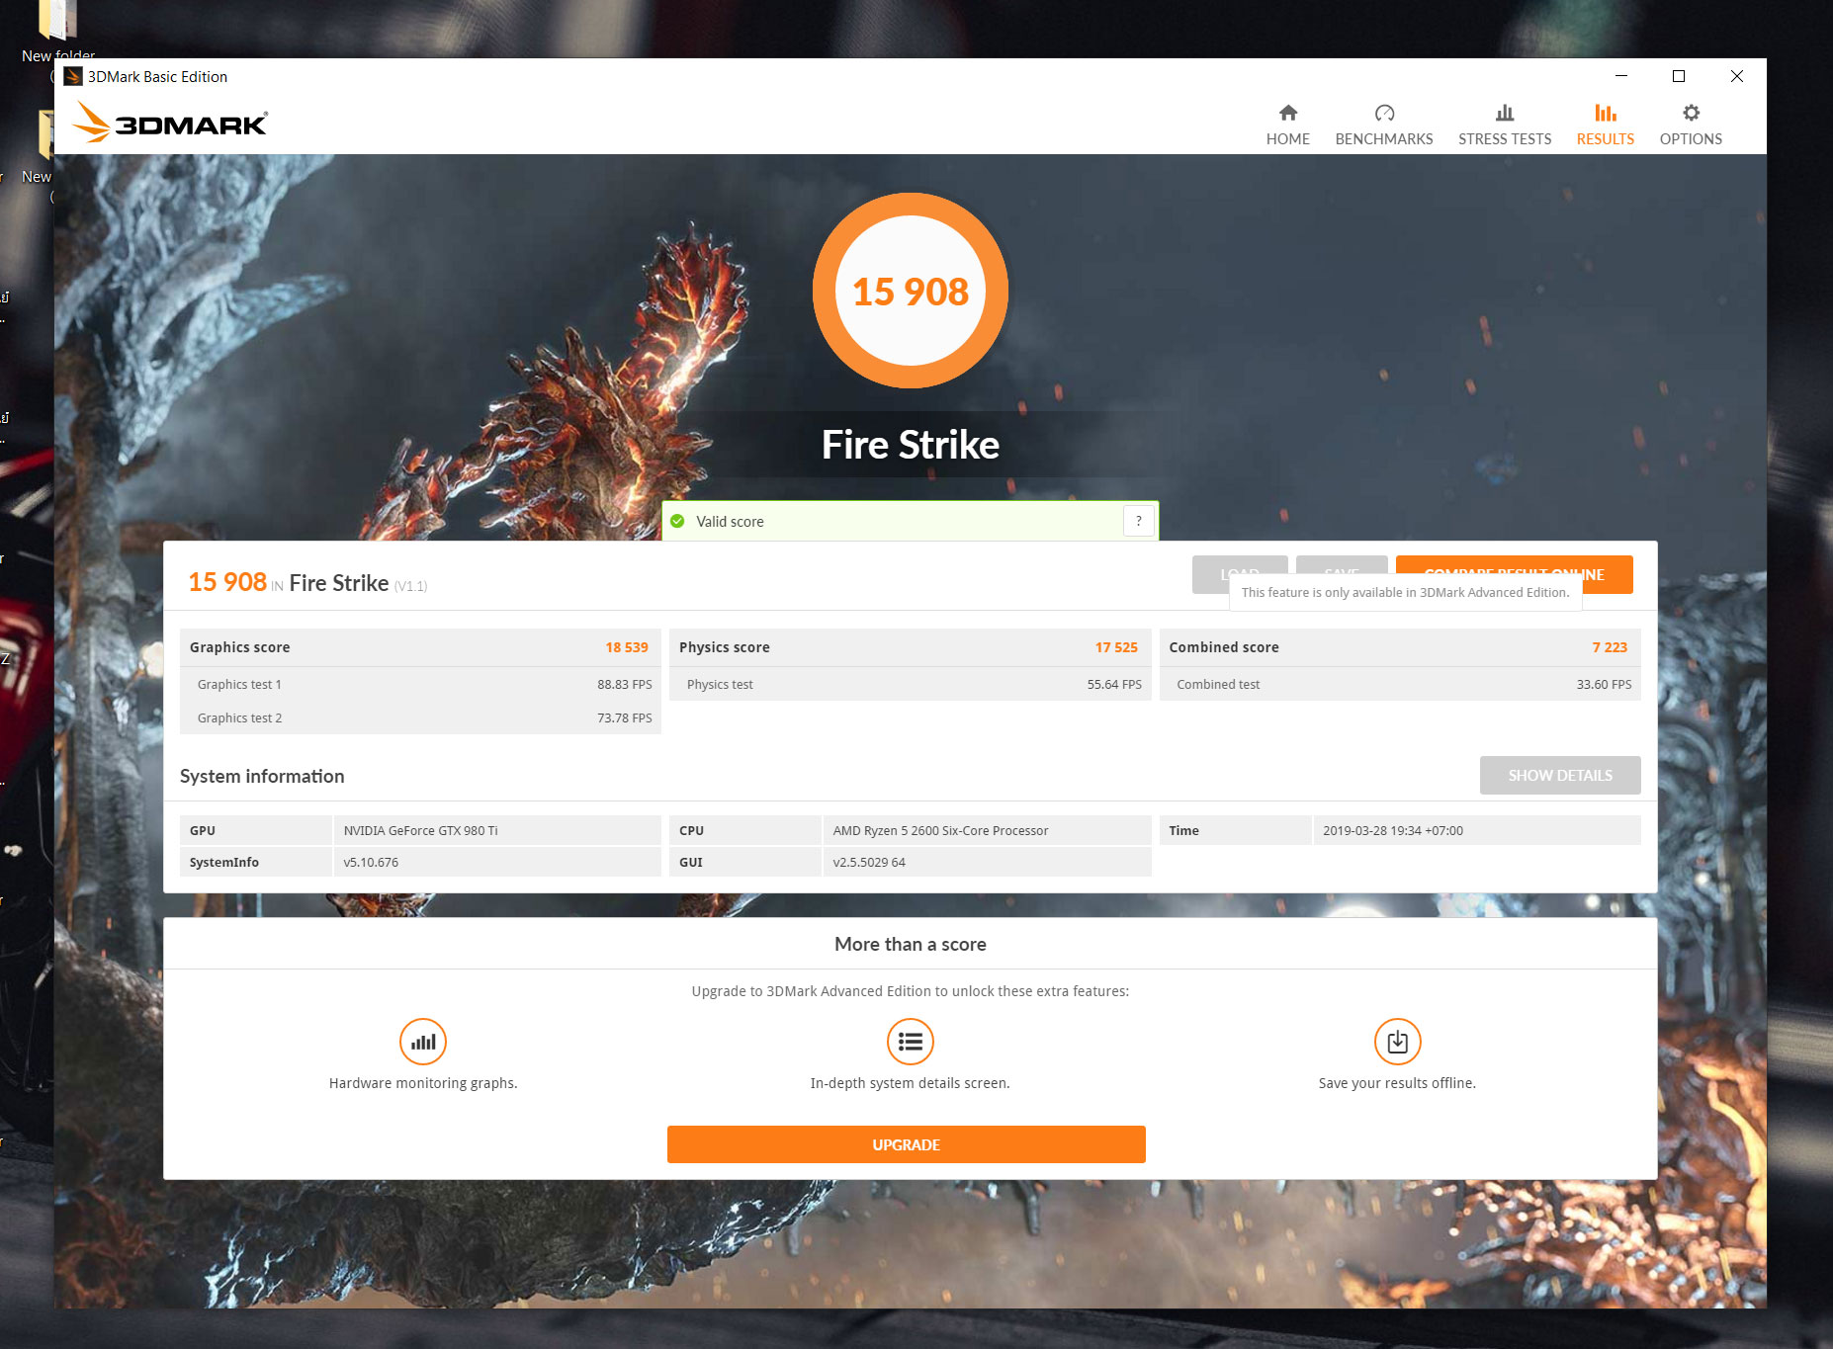This screenshot has width=1833, height=1349.
Task: Click the 3DMark logo in header
Action: tap(170, 123)
